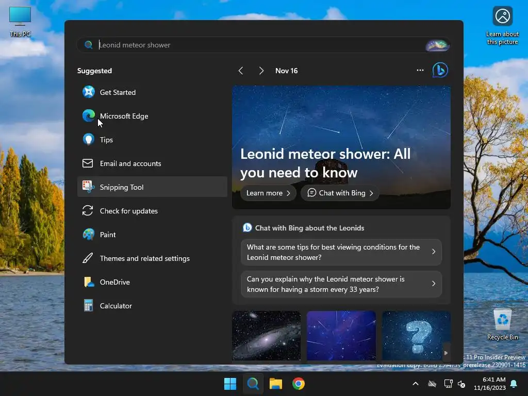Viewport: 528px width, 396px height.
Task: Launch the Calculator app icon
Action: click(x=89, y=306)
